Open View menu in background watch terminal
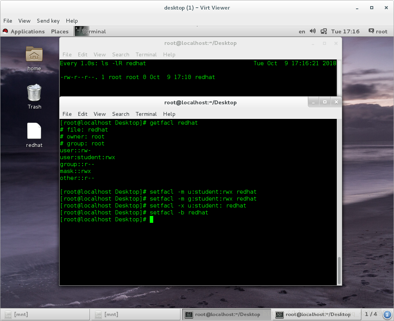 point(100,54)
